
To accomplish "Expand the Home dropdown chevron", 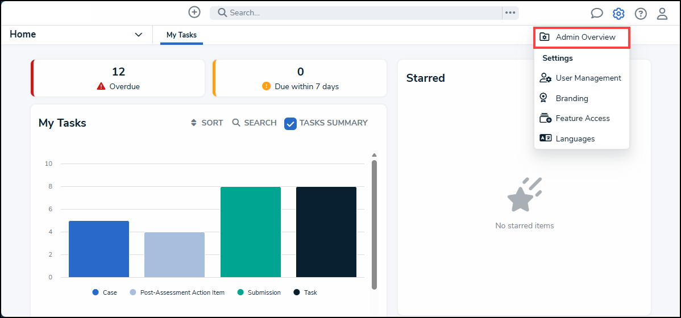I will point(138,35).
